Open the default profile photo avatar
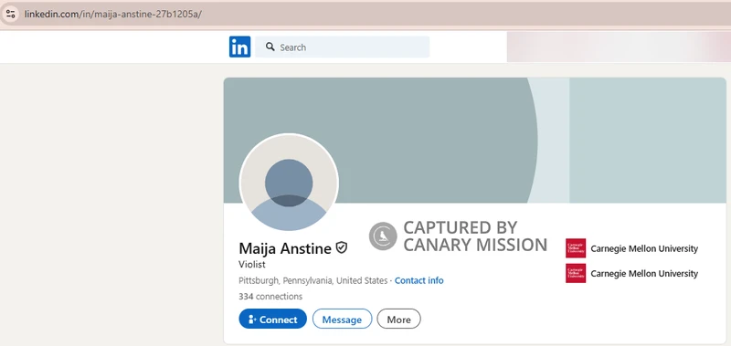This screenshot has width=731, height=346. point(289,183)
